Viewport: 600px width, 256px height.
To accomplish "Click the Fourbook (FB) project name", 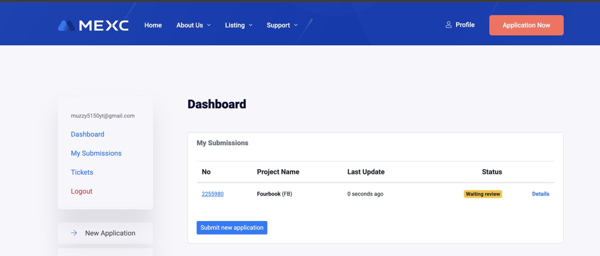I will [x=274, y=194].
